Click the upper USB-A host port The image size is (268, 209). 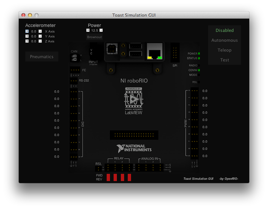(136, 46)
